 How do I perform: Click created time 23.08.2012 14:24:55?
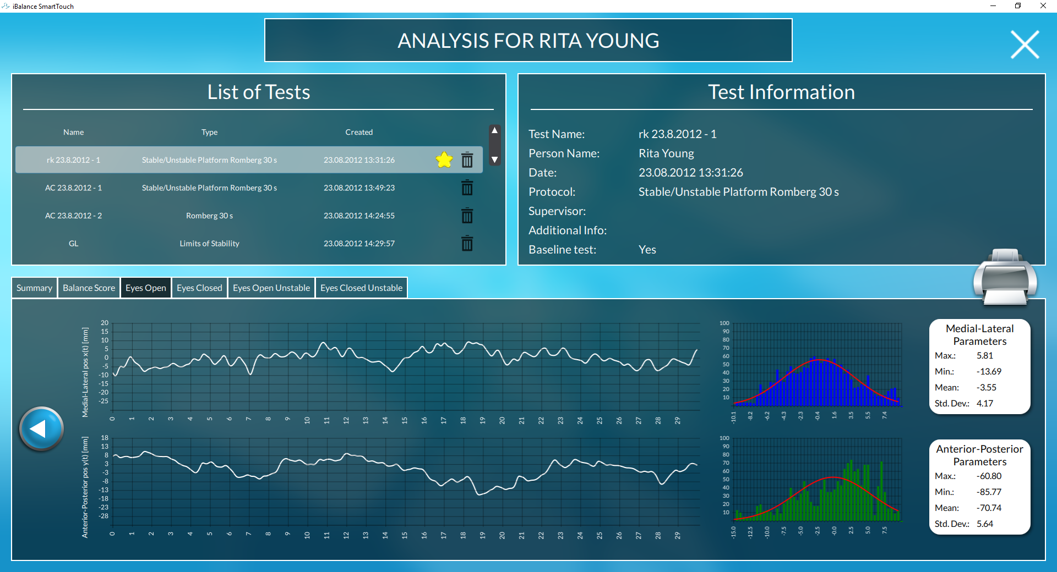pyautogui.click(x=359, y=216)
